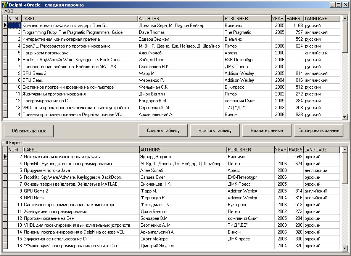The height and width of the screenshot is (256, 351).
Task: Click PAGES column header in ADO grid
Action: pyautogui.click(x=295, y=19)
